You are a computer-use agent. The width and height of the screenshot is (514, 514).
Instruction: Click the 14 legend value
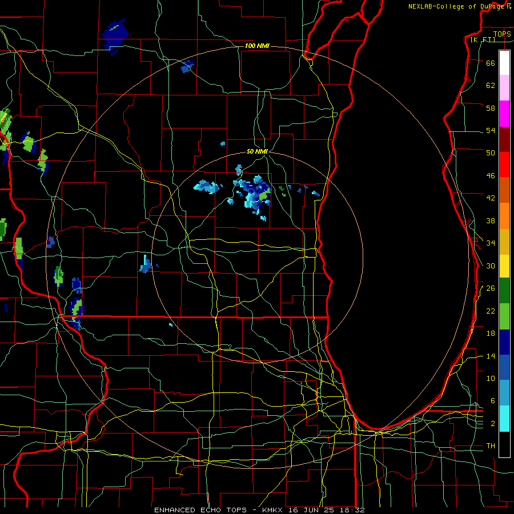point(491,356)
